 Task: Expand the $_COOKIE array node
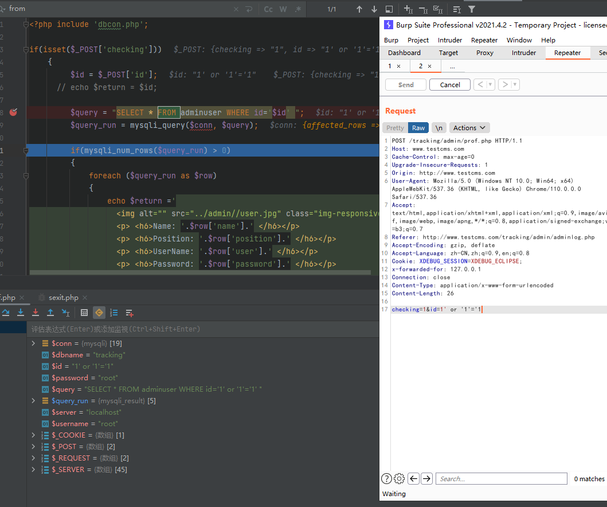click(33, 435)
